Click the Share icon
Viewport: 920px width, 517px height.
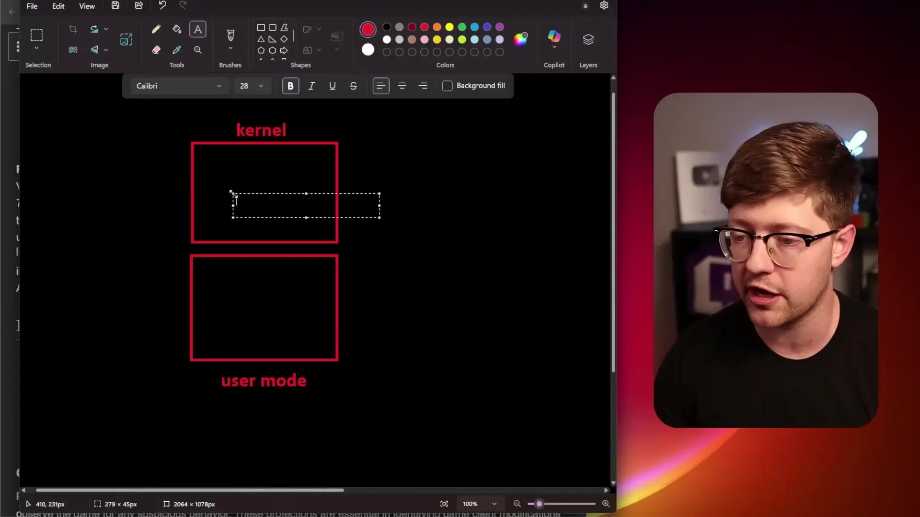click(x=138, y=6)
